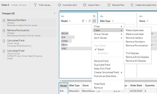Click the Remove Punctuation change icon
Image resolution: width=157 pixels, height=94 pixels.
tap(4, 31)
